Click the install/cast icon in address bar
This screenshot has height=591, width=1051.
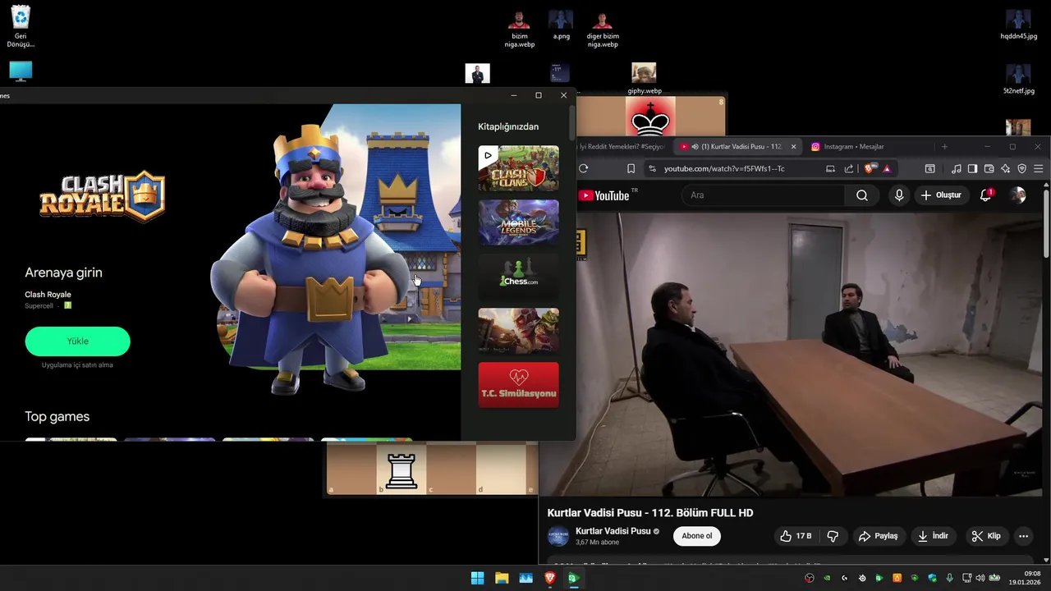click(x=830, y=168)
